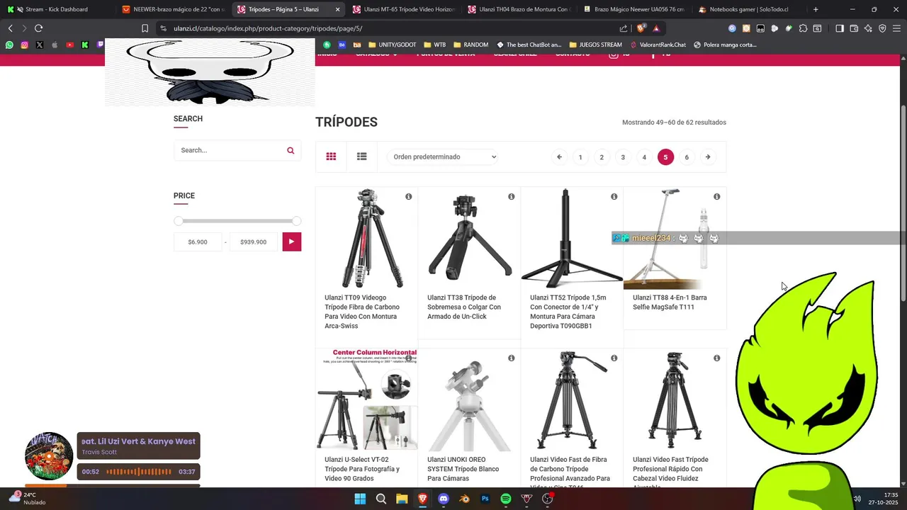Click the Search... input field

tap(229, 150)
